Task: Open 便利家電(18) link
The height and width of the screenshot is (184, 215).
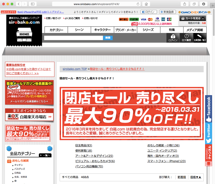Action: pos(84,151)
